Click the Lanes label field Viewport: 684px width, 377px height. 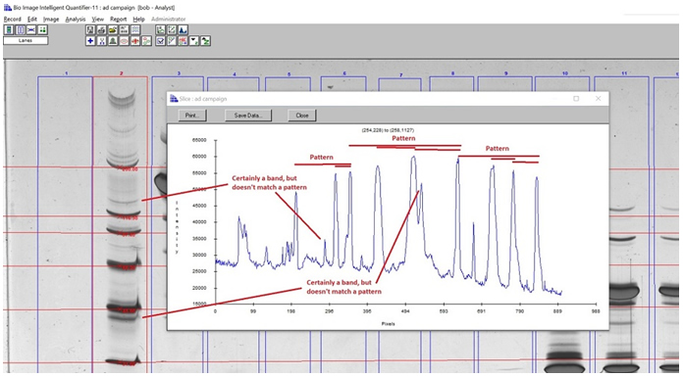pos(26,40)
